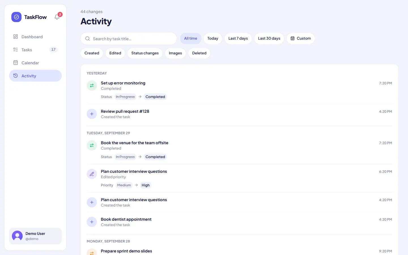
Task: Toggle the Created filter chip
Action: coord(92,53)
